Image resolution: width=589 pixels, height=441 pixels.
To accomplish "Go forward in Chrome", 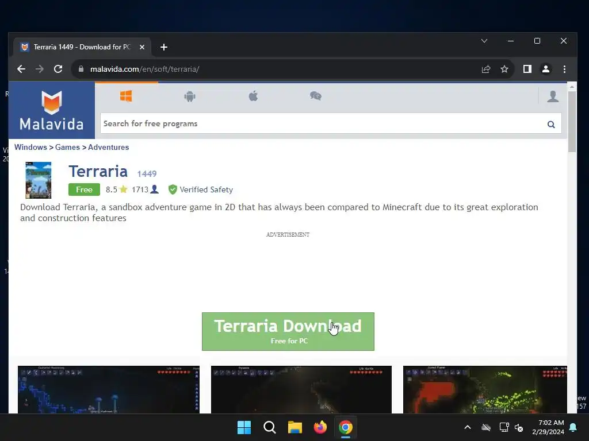I will (x=40, y=69).
